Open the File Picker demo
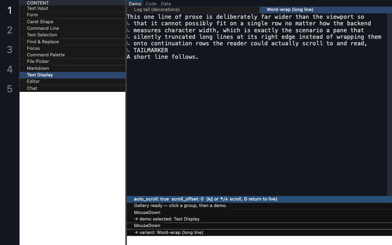The image size is (392, 245). [73, 62]
